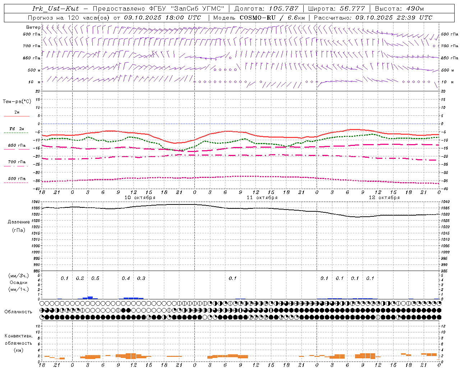Click the 0.4 precipitation amount value
This screenshot has width=460, height=368.
[126, 279]
